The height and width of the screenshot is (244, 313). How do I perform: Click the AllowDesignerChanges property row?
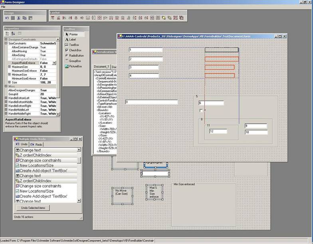30,90
